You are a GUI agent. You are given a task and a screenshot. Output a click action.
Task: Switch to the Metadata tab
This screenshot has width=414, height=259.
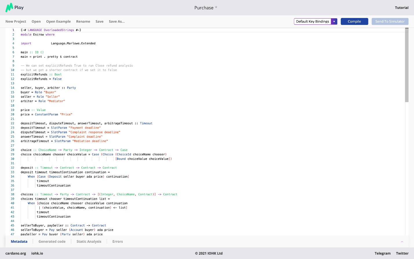[19, 242]
